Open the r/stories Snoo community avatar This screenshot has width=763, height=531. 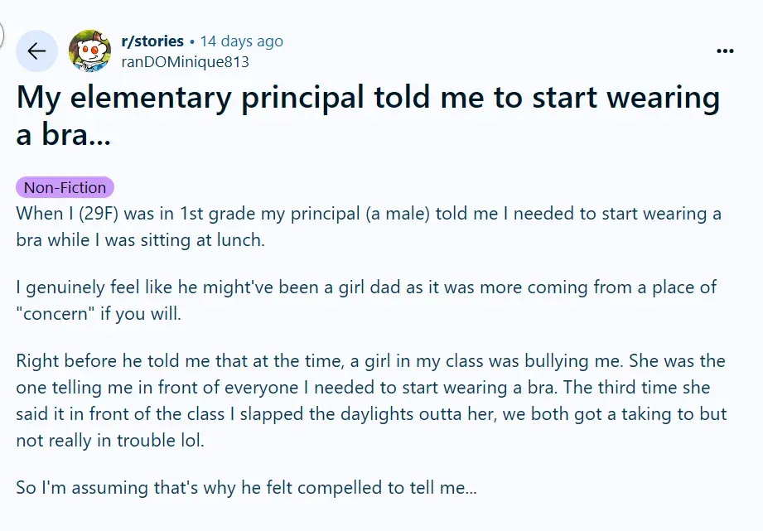click(x=89, y=51)
